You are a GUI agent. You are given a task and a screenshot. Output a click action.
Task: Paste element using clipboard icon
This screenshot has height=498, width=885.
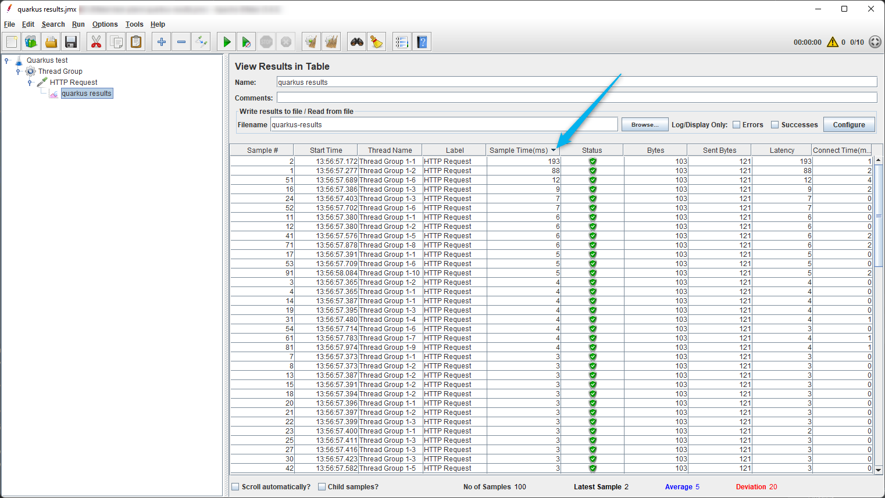click(x=136, y=42)
